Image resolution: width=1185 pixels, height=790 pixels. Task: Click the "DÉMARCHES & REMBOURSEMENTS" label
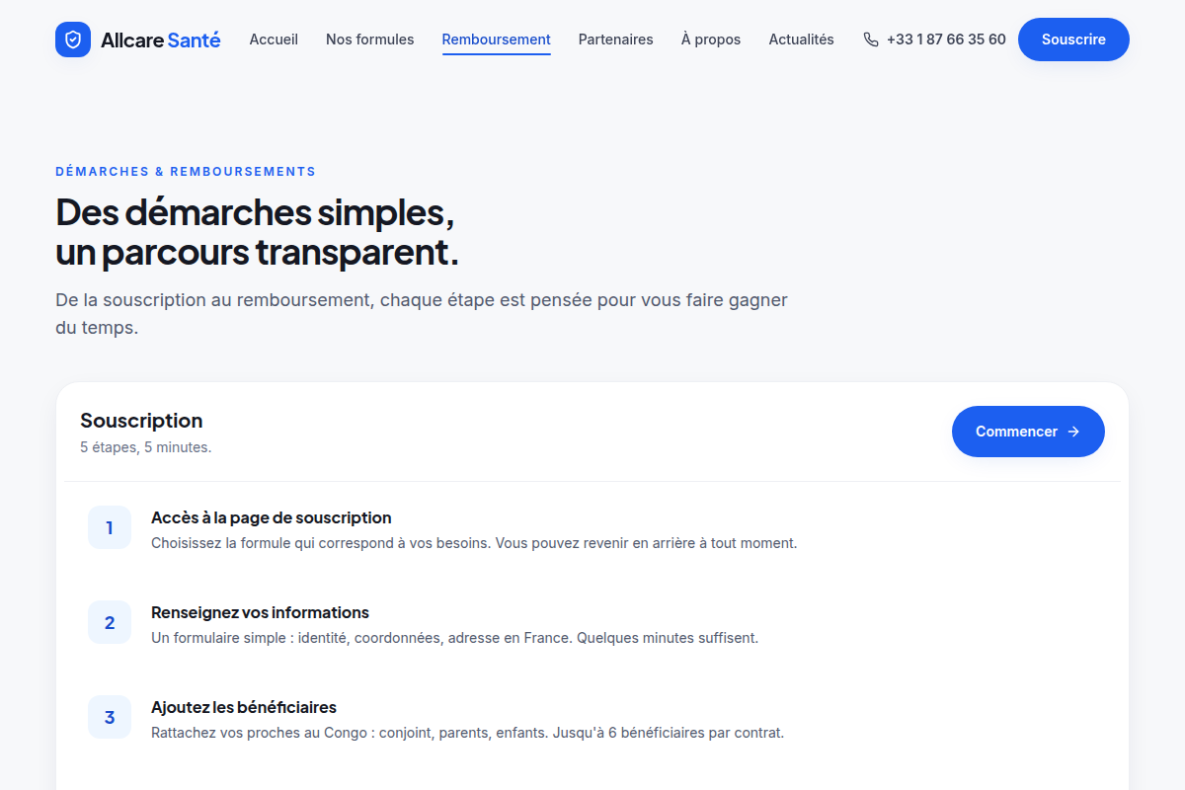tap(186, 172)
